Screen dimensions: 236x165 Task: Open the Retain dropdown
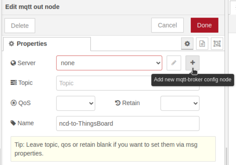coord(180,103)
